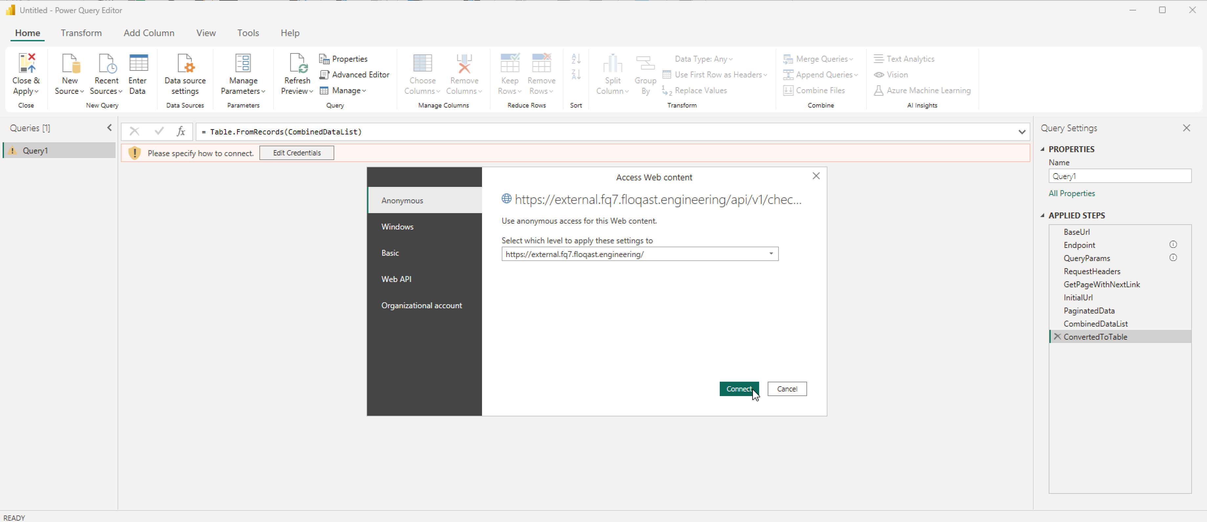Click the Close & Apply icon
Screen dimensions: 1207x522
[26, 63]
